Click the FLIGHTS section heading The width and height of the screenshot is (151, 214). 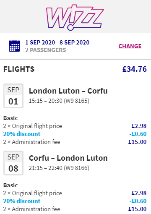(x=19, y=69)
